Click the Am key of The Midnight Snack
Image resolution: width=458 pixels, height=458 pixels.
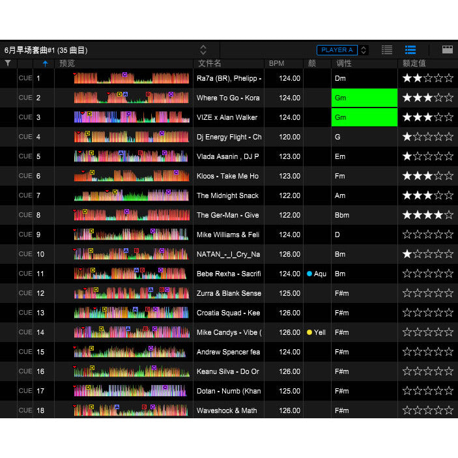point(340,195)
